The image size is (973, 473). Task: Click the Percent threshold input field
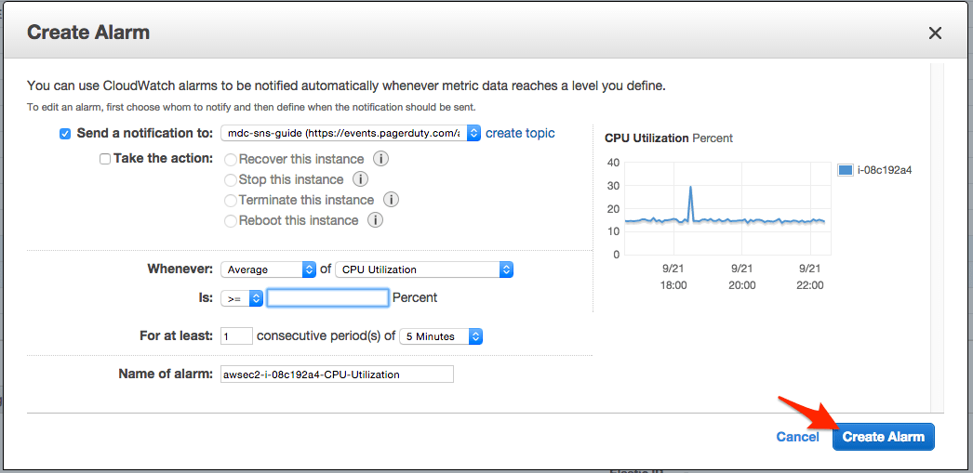(327, 298)
